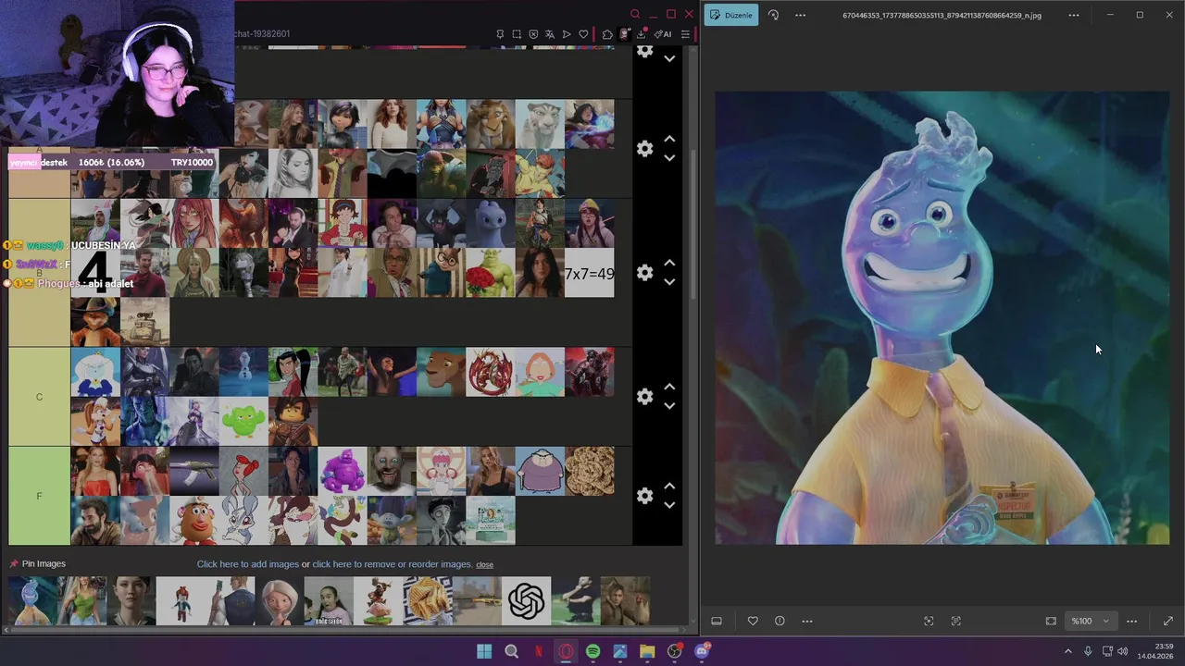The image size is (1185, 666).
Task: Click the visual search focus icon in Photos
Action: tap(929, 621)
